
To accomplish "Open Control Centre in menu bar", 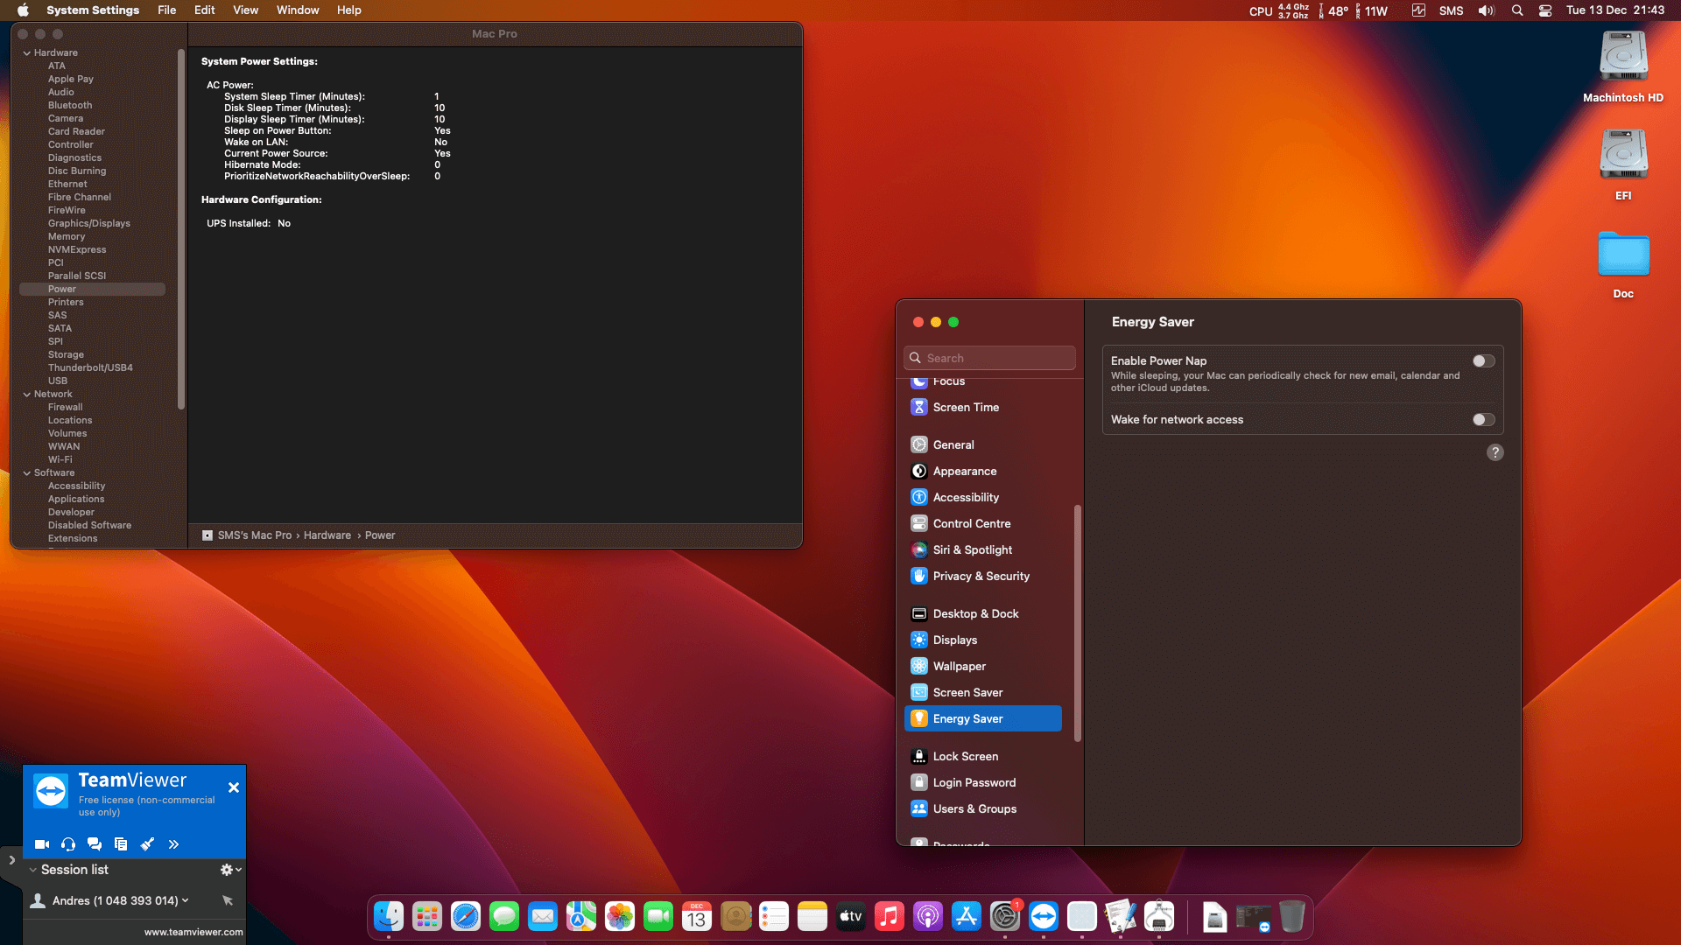I will (x=1545, y=10).
